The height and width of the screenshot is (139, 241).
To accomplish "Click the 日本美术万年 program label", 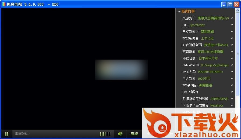I will pos(208,58).
